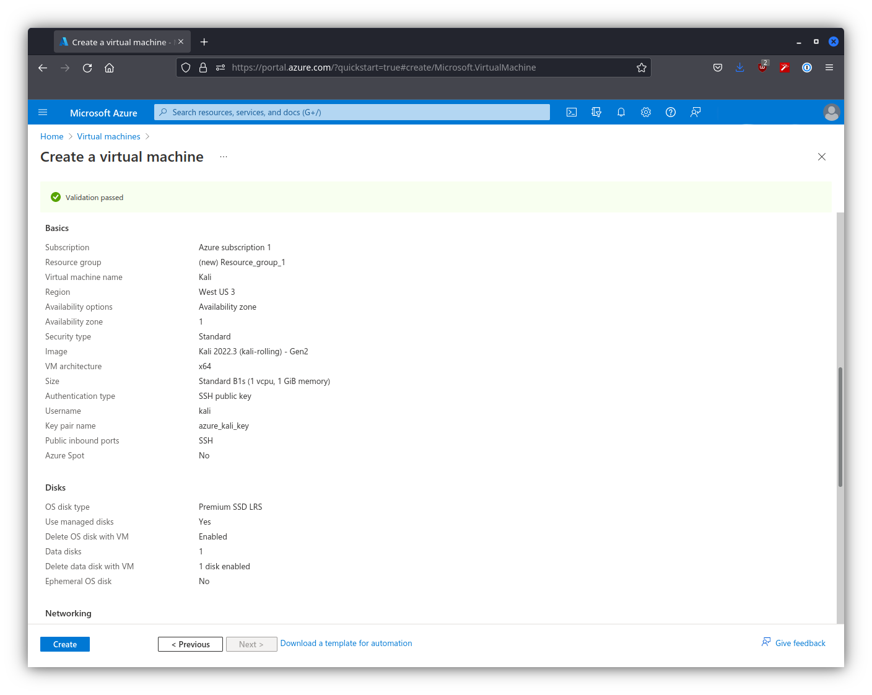Open the notifications bell
Image resolution: width=872 pixels, height=695 pixels.
pos(621,112)
